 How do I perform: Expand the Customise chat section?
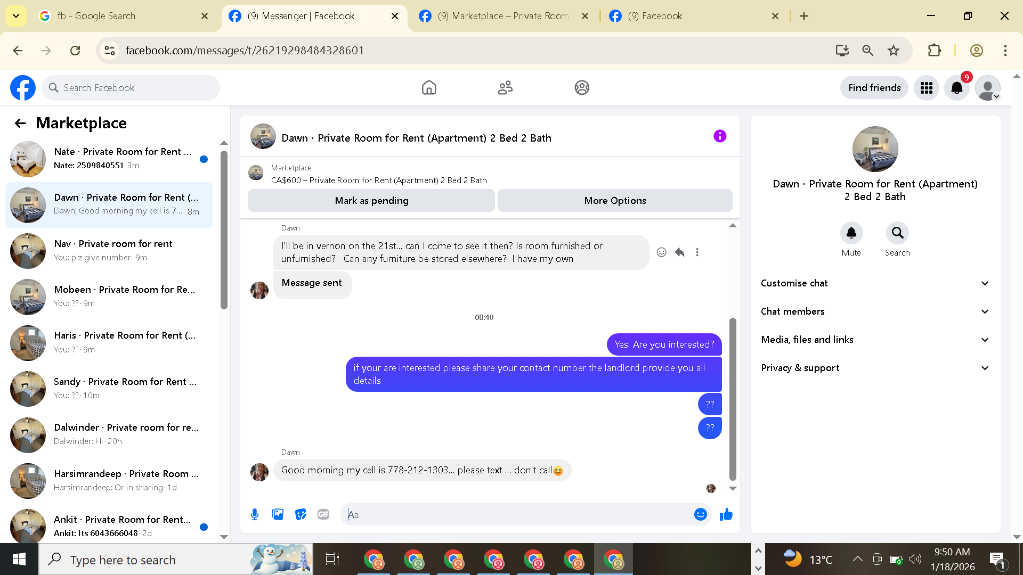point(875,283)
